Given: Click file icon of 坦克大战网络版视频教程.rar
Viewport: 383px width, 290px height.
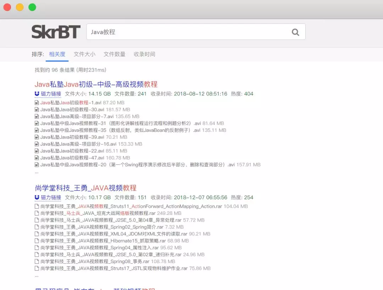Looking at the screenshot, I should pyautogui.click(x=37, y=213).
